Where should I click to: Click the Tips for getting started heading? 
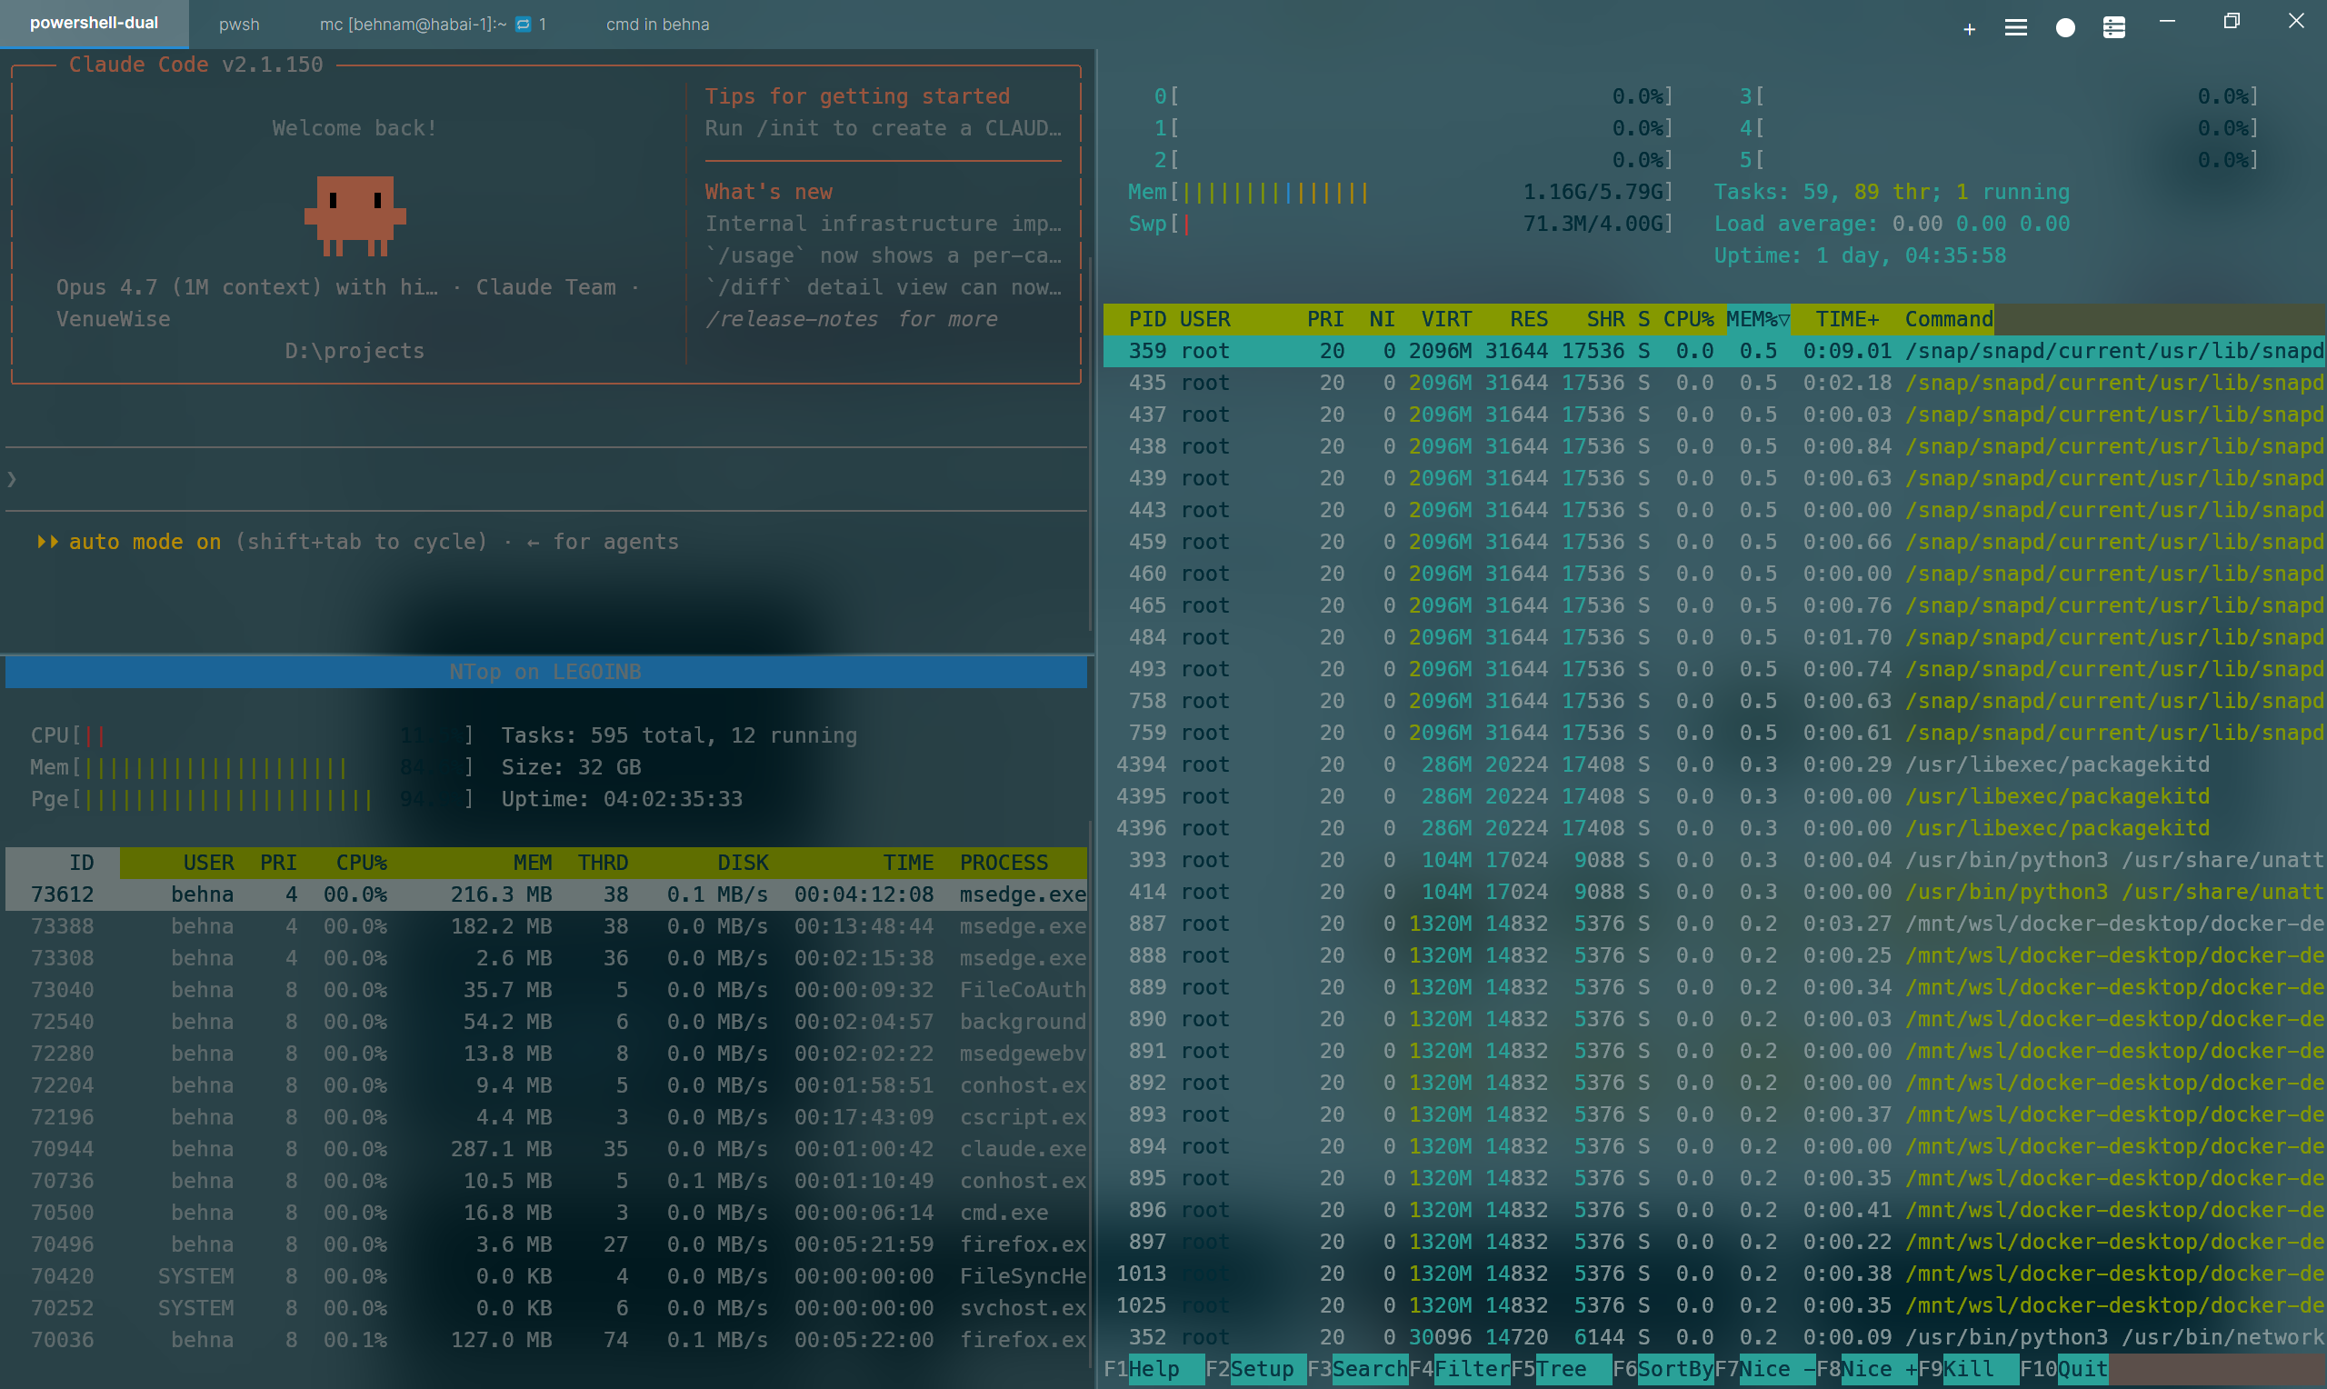pyautogui.click(x=857, y=96)
